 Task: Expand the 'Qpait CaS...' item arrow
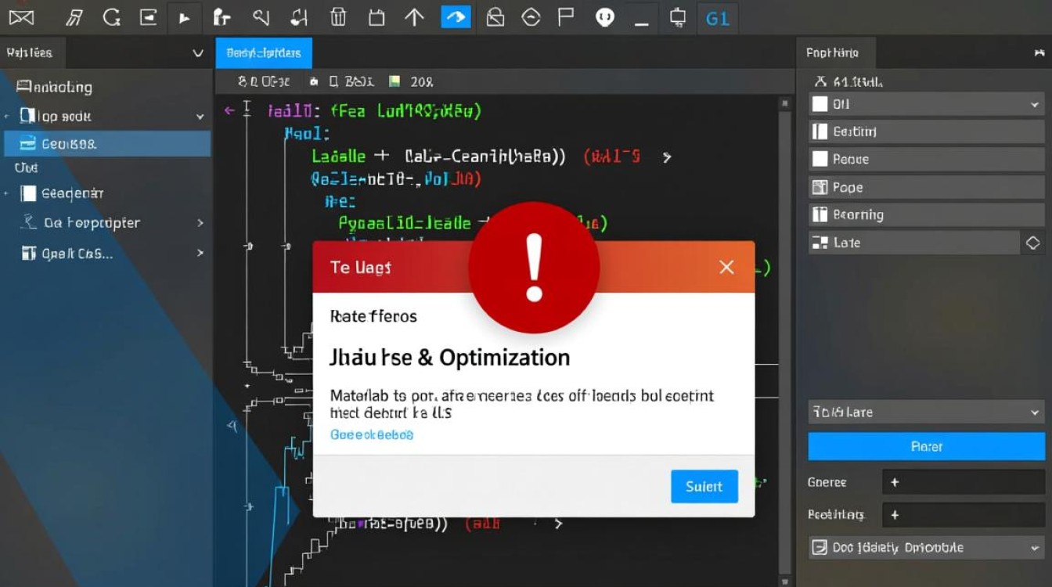(200, 253)
